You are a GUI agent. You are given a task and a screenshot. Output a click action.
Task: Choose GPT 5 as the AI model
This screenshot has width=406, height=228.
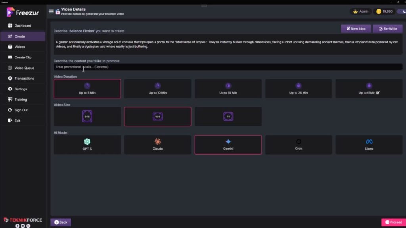87,145
